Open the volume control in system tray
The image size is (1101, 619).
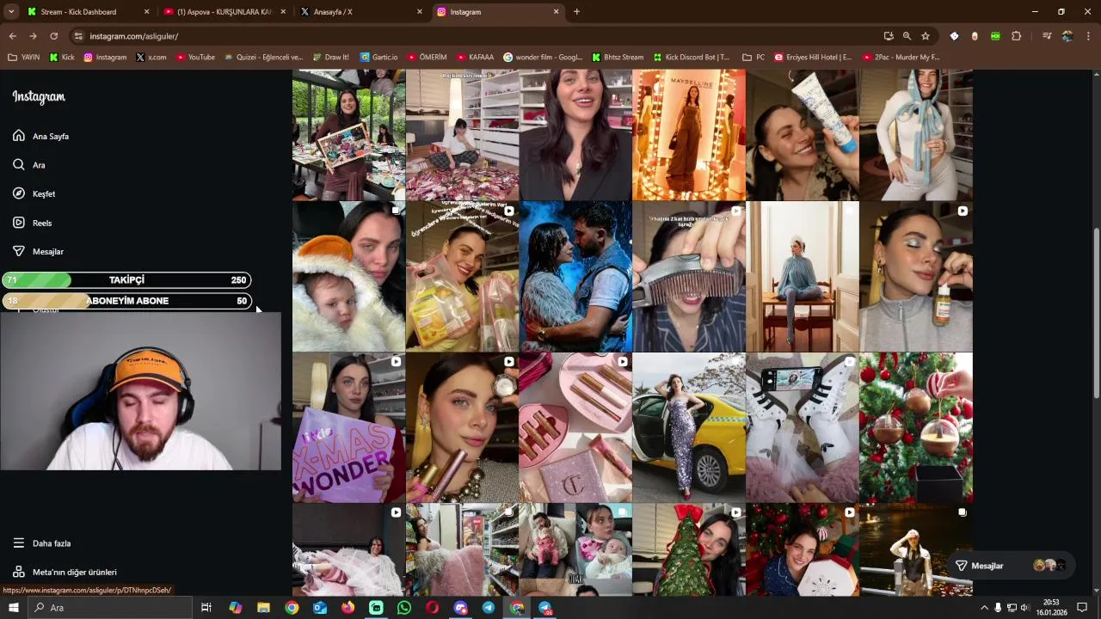[x=1024, y=608]
